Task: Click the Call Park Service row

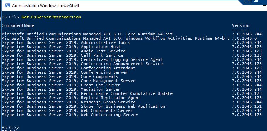Action: (132, 56)
